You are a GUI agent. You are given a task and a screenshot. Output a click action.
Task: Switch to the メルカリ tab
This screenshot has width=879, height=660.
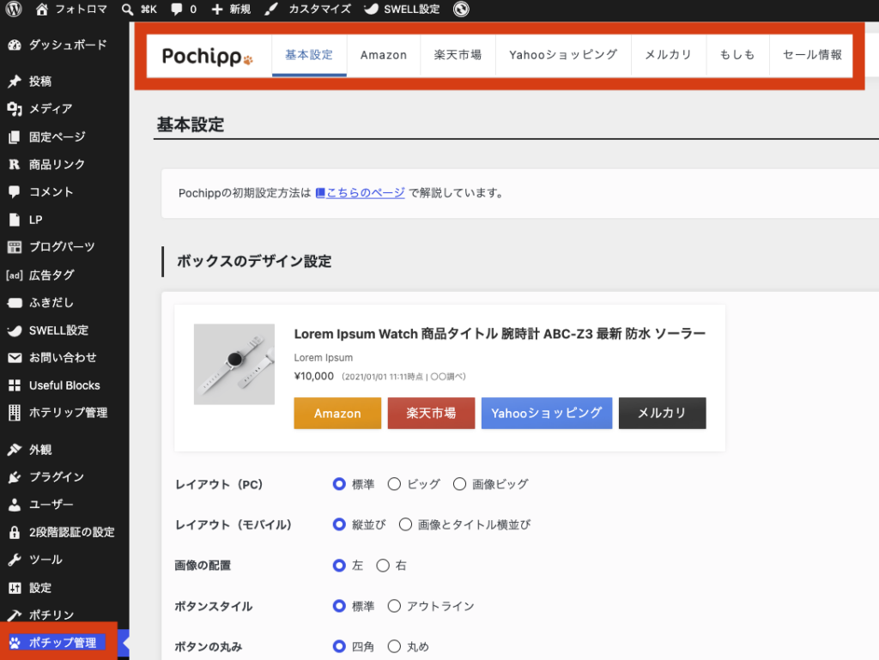click(x=668, y=55)
